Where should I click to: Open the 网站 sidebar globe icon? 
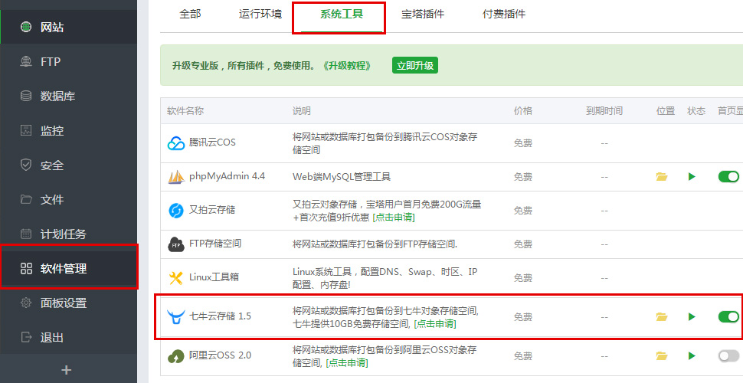click(x=26, y=27)
